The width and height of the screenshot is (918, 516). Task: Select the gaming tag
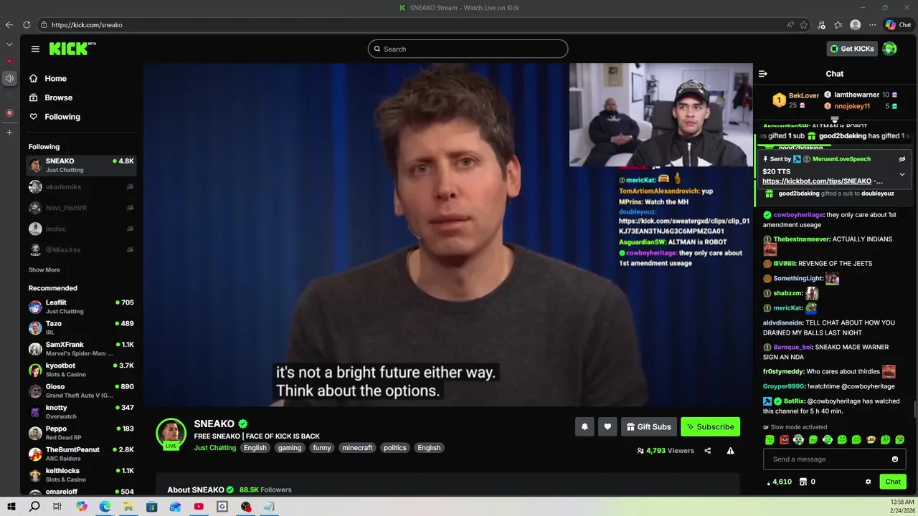[290, 448]
